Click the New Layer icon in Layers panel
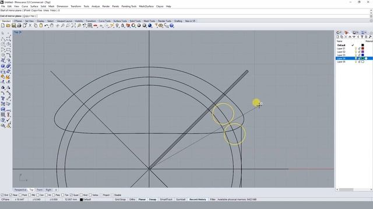Image resolution: width=373 pixels, height=209 pixels. tap(337, 37)
